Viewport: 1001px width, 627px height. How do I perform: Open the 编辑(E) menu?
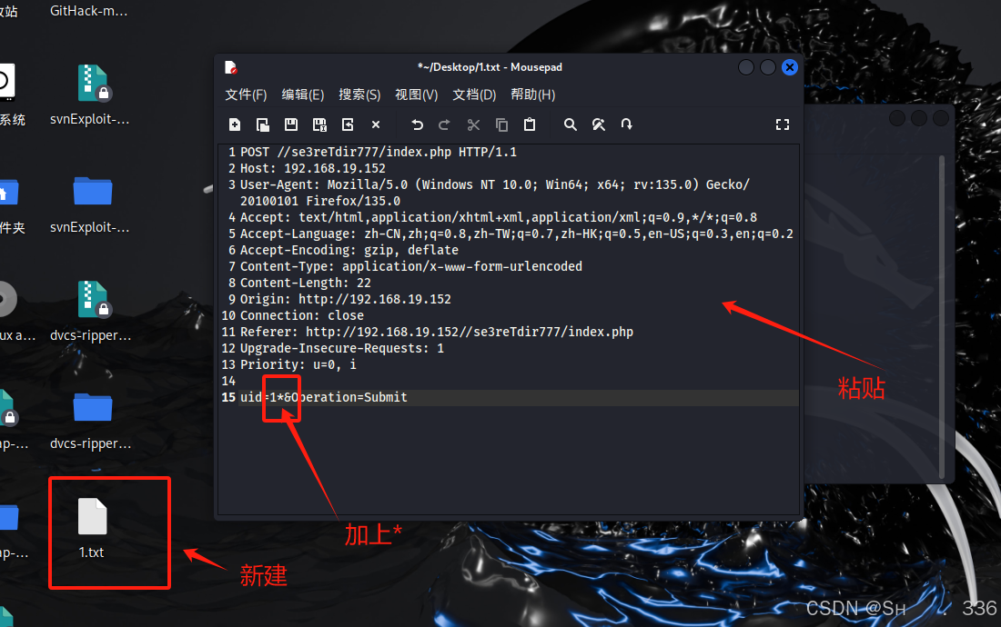(x=303, y=95)
